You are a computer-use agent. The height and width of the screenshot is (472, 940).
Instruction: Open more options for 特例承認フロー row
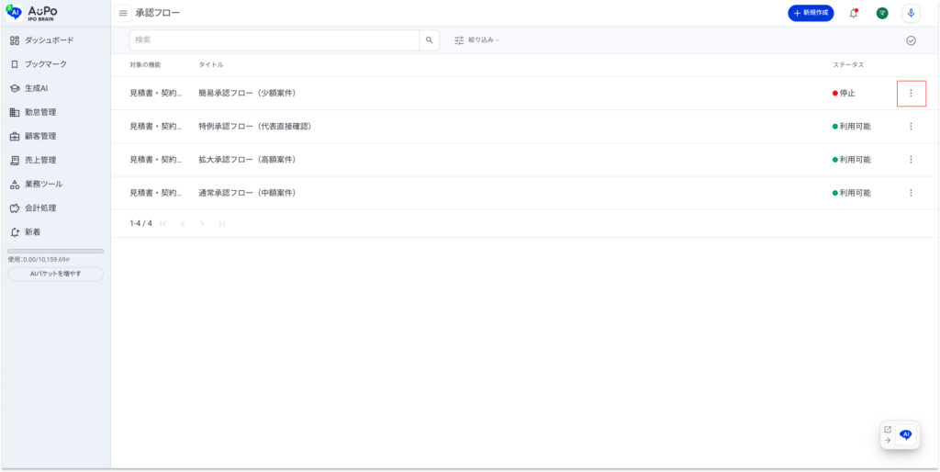click(x=911, y=126)
